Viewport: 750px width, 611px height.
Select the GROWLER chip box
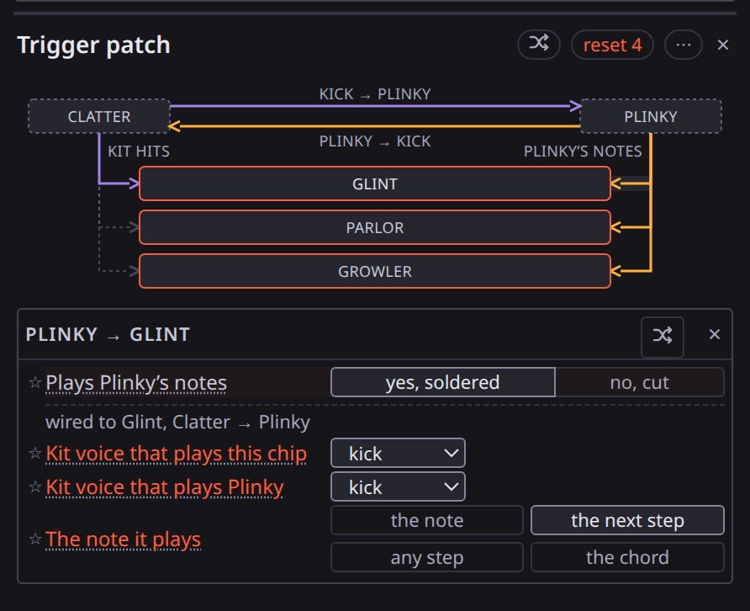[375, 272]
